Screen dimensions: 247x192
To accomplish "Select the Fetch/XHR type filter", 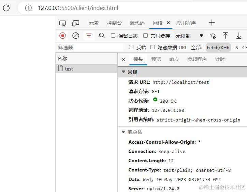I will click(x=218, y=48).
